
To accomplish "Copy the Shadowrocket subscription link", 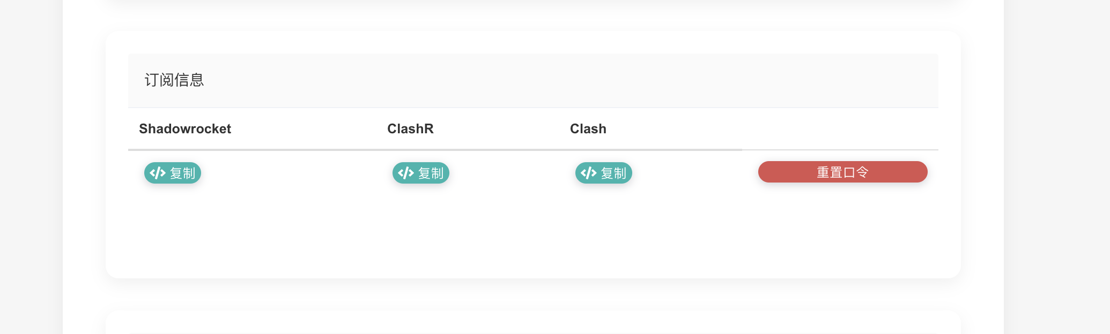I will pyautogui.click(x=172, y=173).
